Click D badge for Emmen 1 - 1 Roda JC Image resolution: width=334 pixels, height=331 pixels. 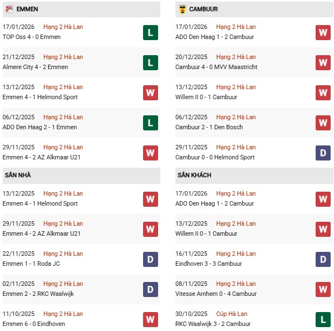pyautogui.click(x=150, y=259)
